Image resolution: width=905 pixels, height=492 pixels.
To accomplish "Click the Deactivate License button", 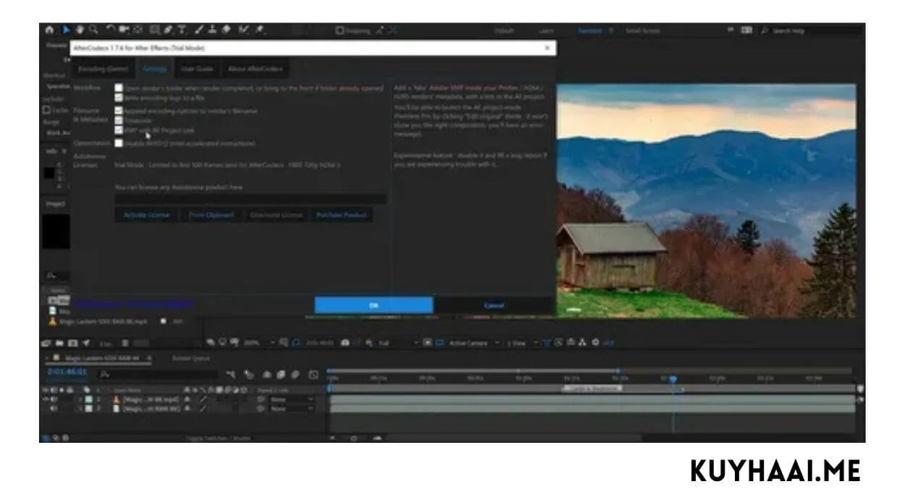I will 276,215.
